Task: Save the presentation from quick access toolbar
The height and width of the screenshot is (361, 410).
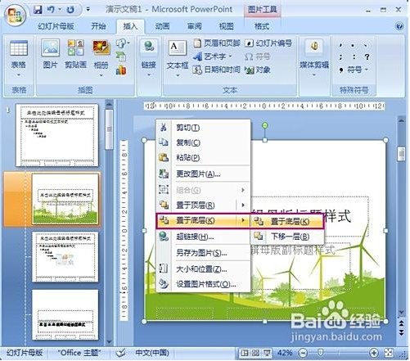Action: click(x=38, y=10)
